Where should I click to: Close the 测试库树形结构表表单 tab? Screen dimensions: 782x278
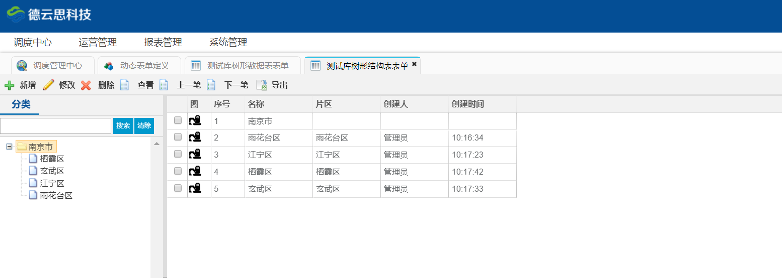(414, 64)
